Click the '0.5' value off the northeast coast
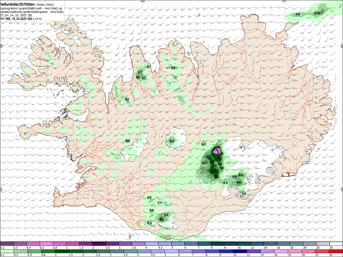Image resolution: width=343 pixels, height=257 pixels. [x=298, y=14]
